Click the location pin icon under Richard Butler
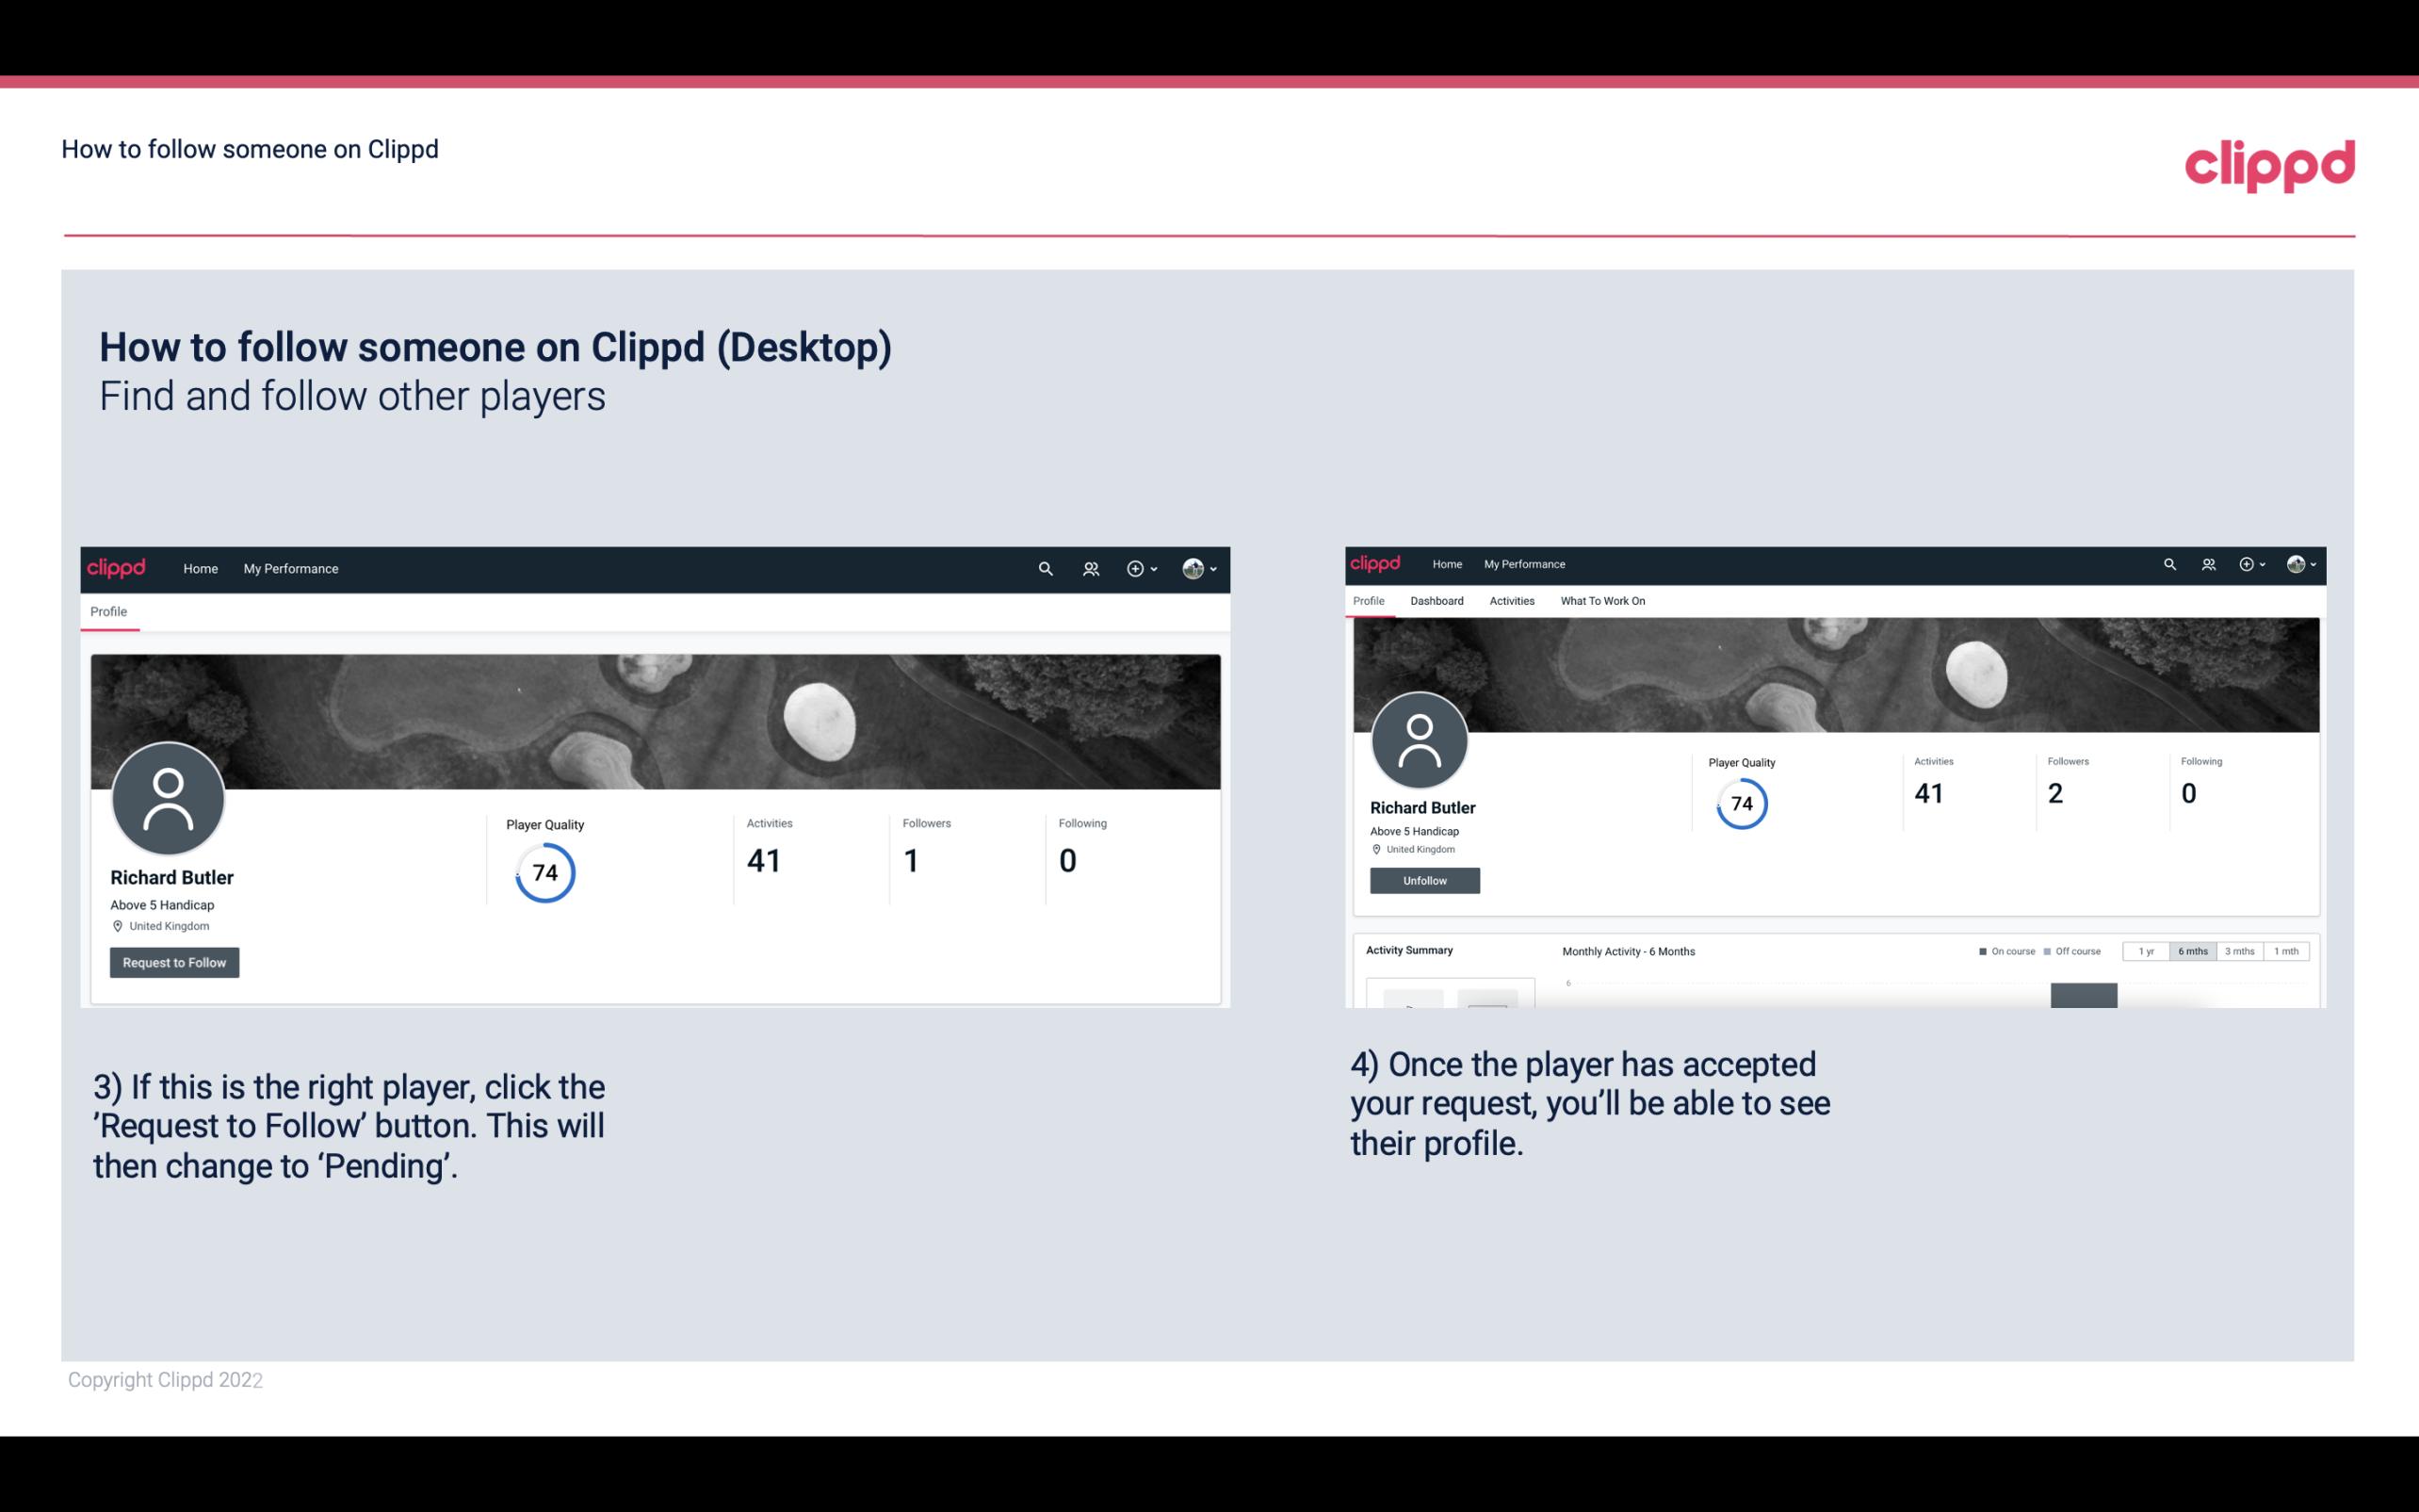Viewport: 2419px width, 1512px height. click(117, 925)
